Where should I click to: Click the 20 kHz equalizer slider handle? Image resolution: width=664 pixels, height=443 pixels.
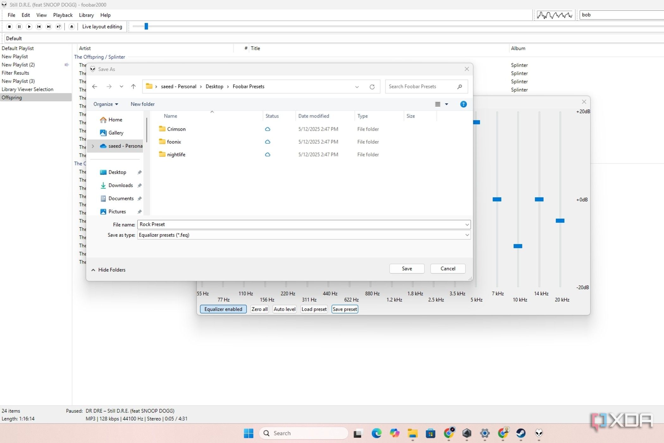[560, 221]
